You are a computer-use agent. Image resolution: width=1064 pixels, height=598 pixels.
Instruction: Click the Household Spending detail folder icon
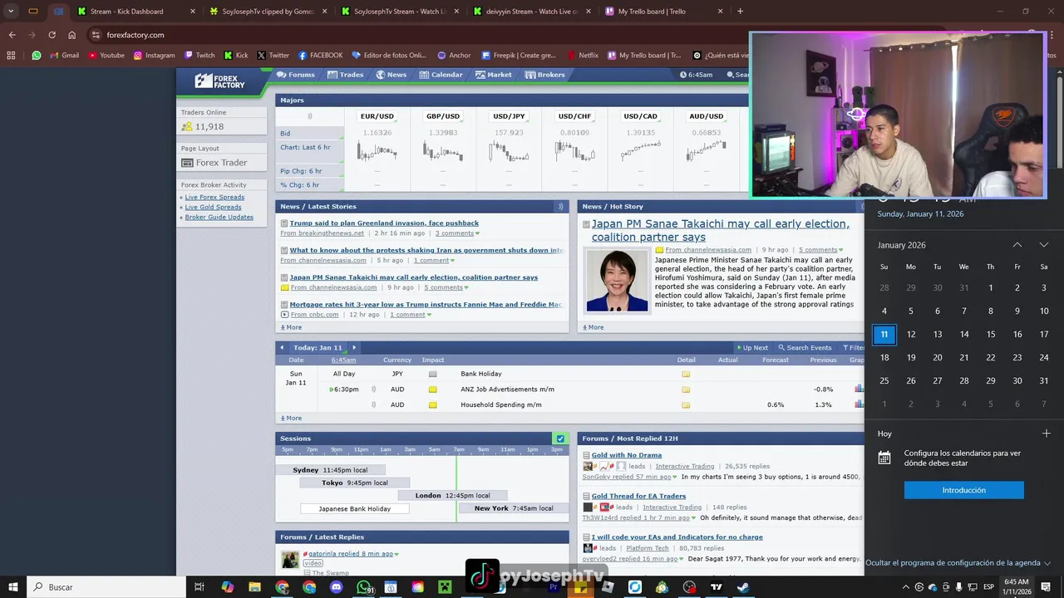click(686, 405)
